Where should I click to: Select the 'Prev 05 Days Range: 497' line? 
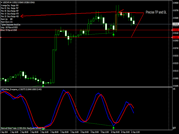coord(10,11)
